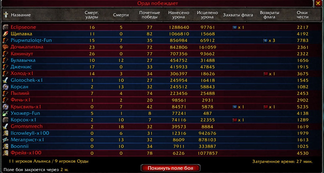
Task: Select player name Дочькапитана
Action: [27, 47]
